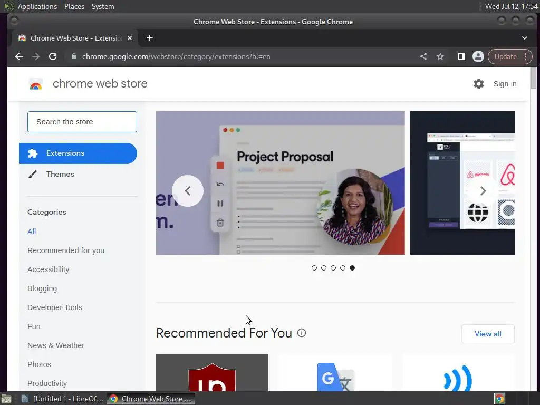Open Chrome's three-dot menu
Viewport: 540px width, 405px height.
pos(526,56)
